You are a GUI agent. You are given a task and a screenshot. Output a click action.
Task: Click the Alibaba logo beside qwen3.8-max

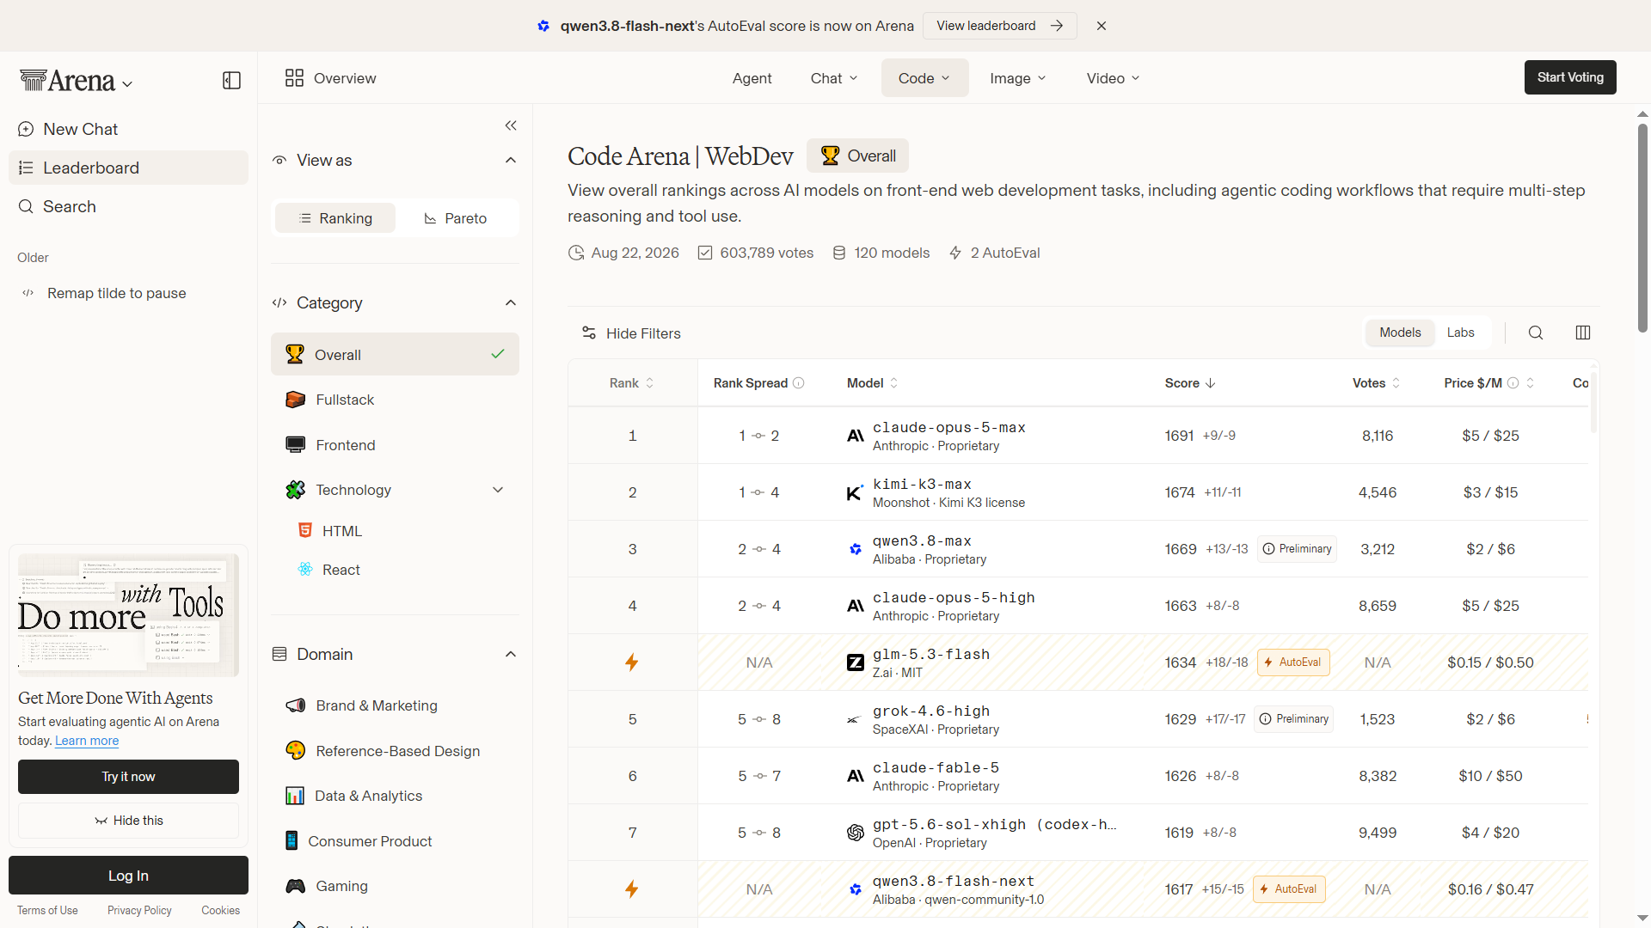coord(856,549)
